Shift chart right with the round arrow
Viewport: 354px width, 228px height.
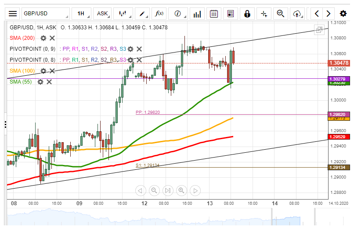point(195,191)
